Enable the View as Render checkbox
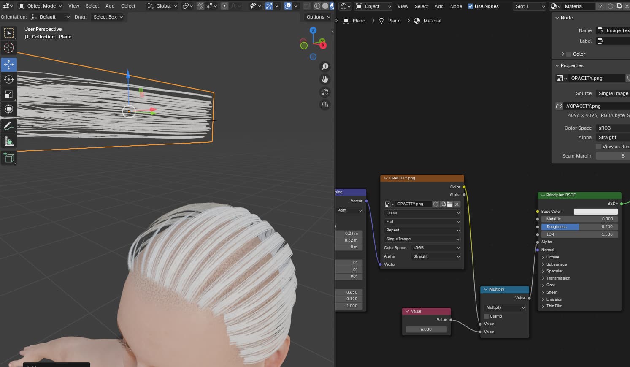Screen dimensions: 630x367 598,147
